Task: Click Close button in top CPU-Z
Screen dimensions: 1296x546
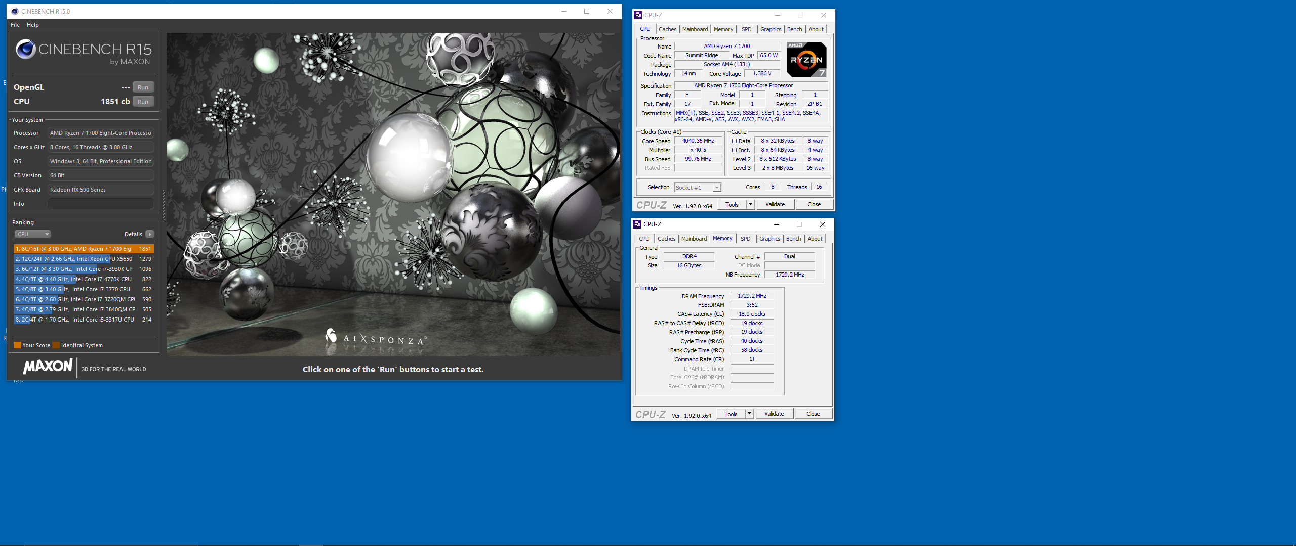Action: pyautogui.click(x=814, y=204)
